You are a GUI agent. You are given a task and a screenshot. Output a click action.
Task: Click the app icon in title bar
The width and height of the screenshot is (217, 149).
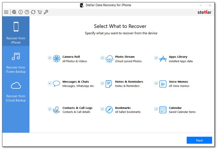[x=82, y=5]
